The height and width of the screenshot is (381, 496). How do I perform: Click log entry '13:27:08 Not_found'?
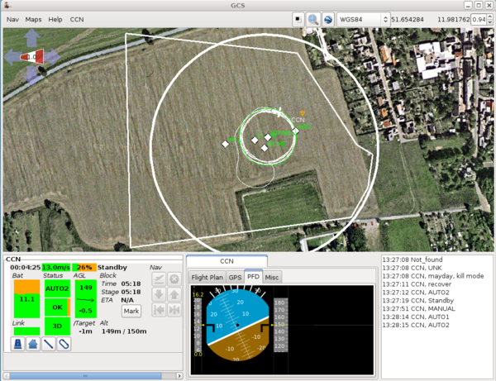[x=413, y=260]
